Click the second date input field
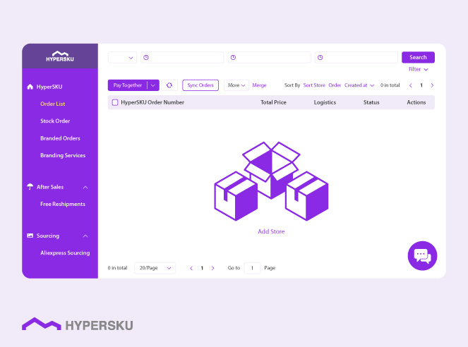The width and height of the screenshot is (468, 347). coord(269,58)
